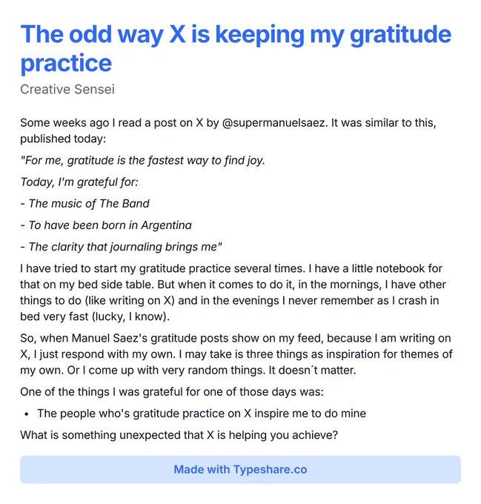Click the paragraph about the little notebook
This screenshot has height=504, width=481.
pyautogui.click(x=233, y=293)
